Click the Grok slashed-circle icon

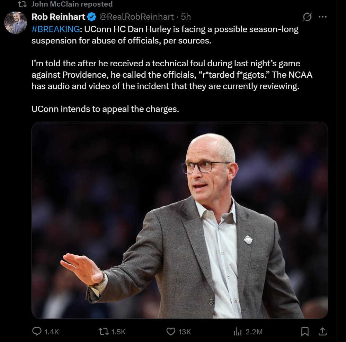coord(307,17)
